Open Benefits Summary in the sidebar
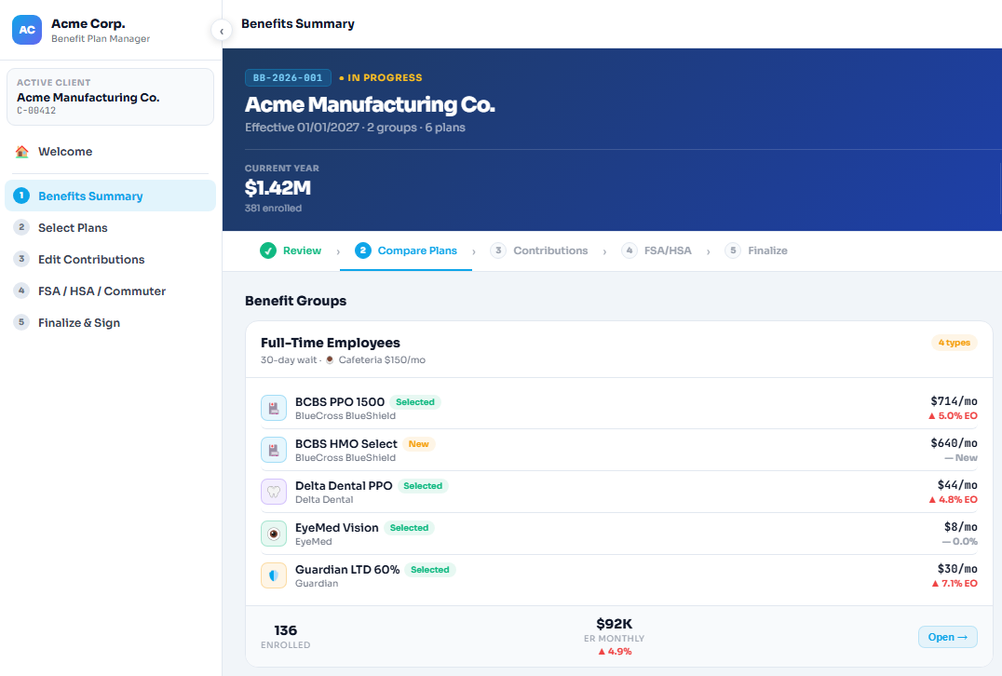 click(110, 196)
